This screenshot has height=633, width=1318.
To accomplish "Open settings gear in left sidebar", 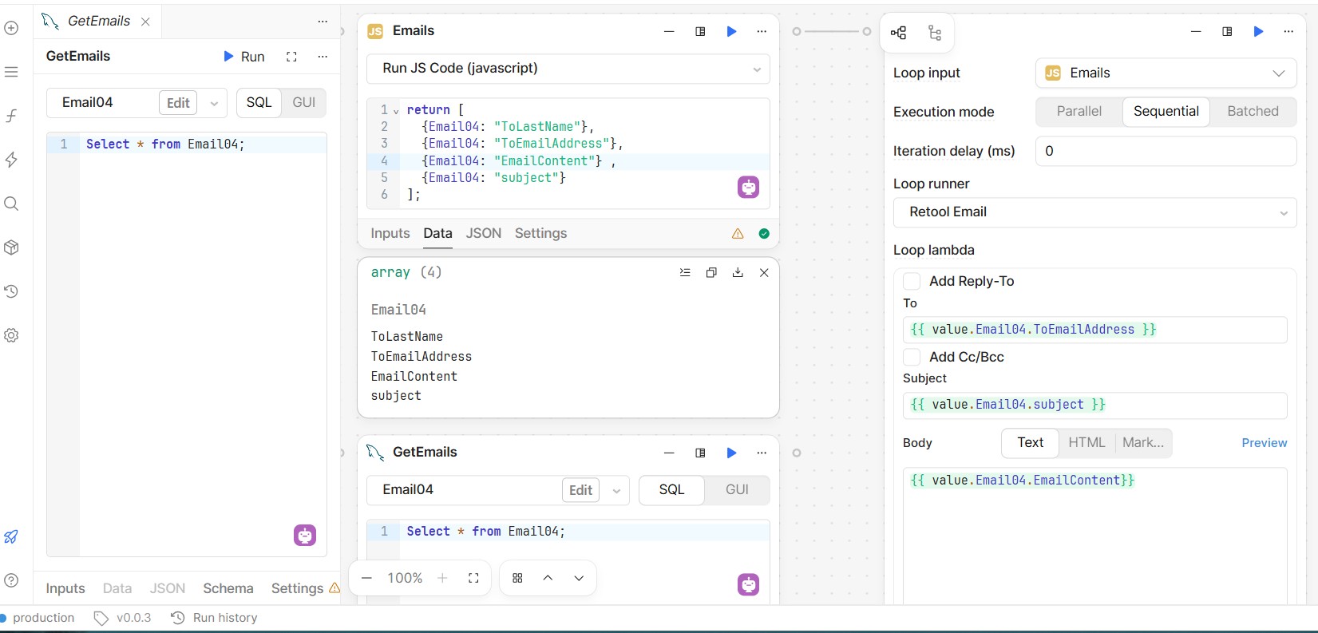I will tap(11, 335).
